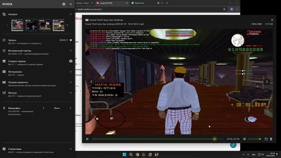Bookmark this page with star icon
281x158 pixels.
coord(224,9)
